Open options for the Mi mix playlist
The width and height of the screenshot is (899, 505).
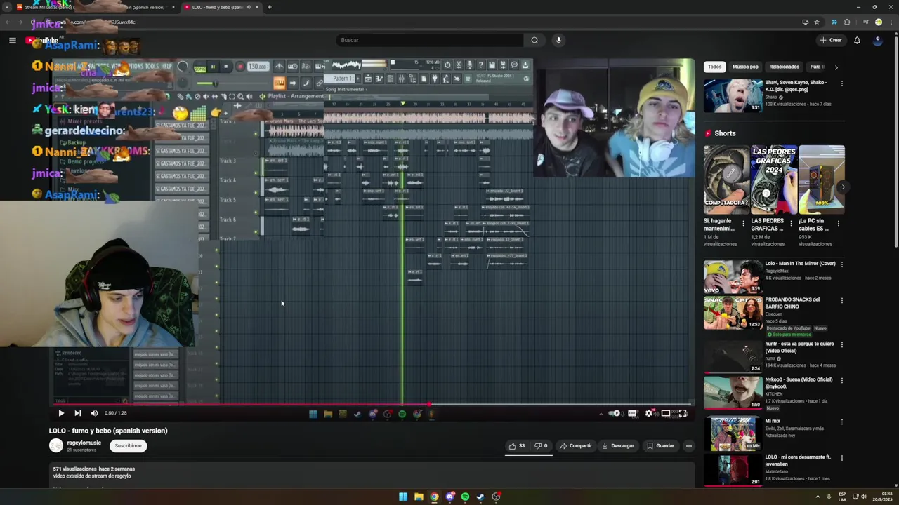click(842, 422)
